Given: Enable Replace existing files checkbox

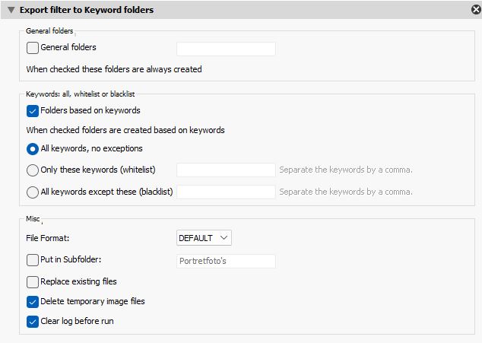Looking at the screenshot, I should [33, 282].
